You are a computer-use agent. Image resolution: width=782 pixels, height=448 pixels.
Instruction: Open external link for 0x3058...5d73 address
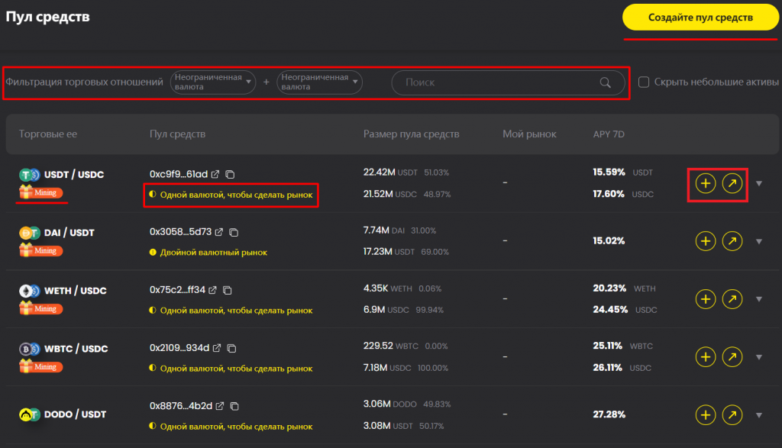tap(219, 232)
